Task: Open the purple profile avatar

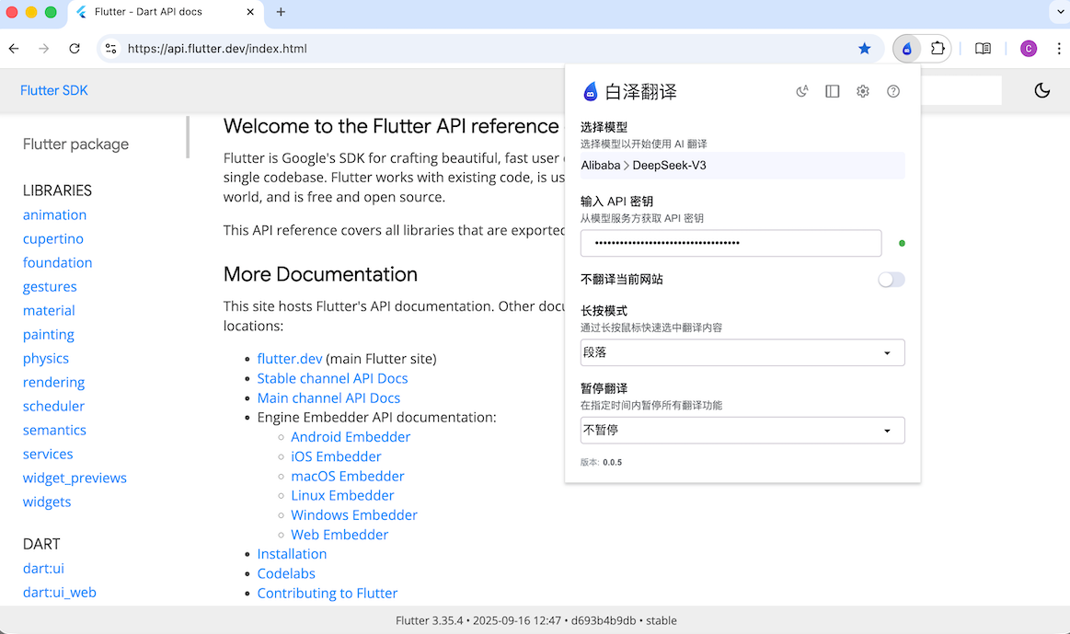Action: click(x=1029, y=49)
